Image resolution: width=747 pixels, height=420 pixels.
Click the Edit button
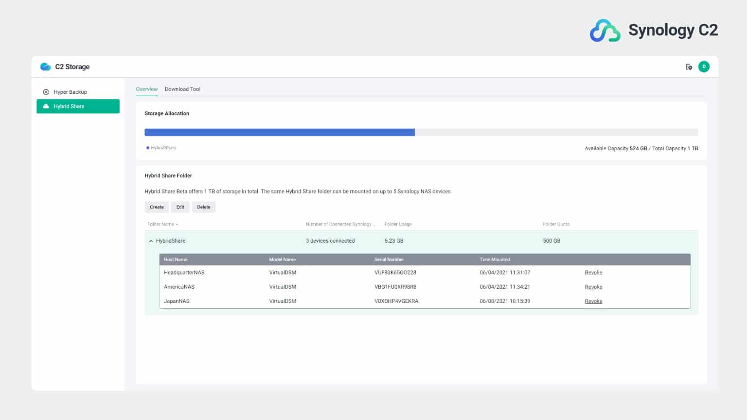point(180,207)
